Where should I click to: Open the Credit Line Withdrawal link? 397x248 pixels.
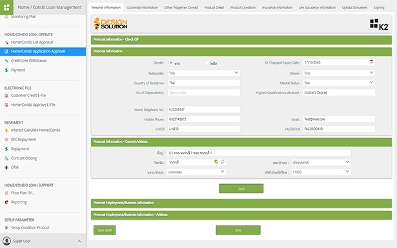tap(28, 61)
